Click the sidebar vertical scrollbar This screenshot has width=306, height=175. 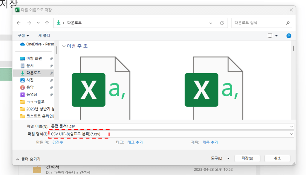click(x=57, y=50)
